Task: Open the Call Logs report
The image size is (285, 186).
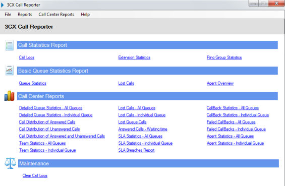Action: click(27, 57)
